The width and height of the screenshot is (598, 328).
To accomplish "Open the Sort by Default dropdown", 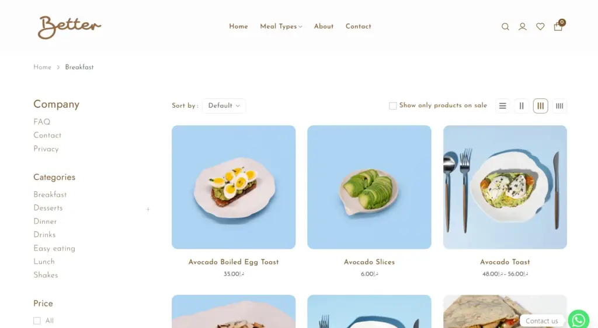I will (x=224, y=106).
